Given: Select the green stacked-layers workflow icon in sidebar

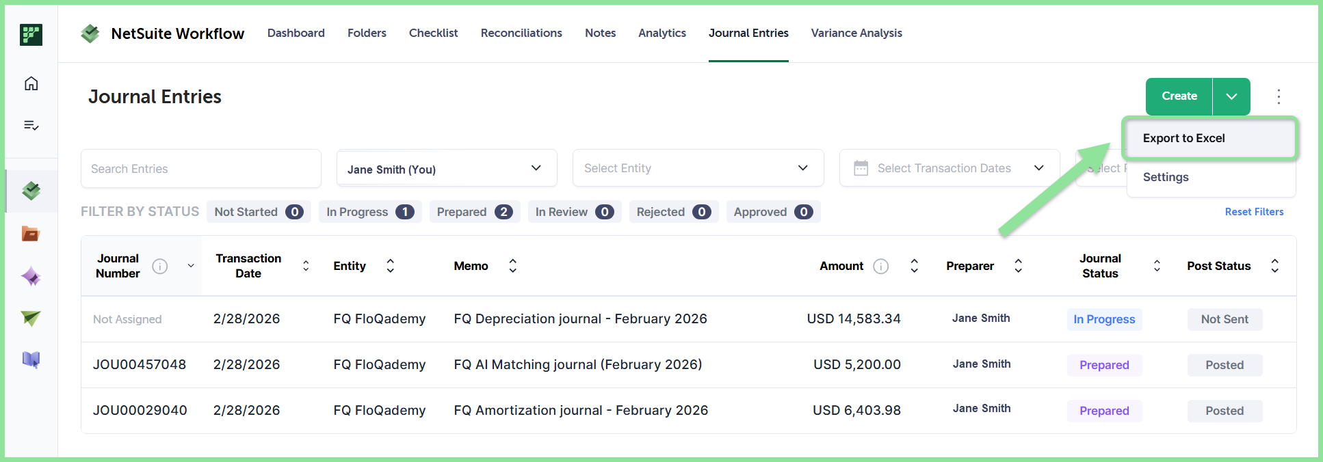Looking at the screenshot, I should (x=31, y=191).
